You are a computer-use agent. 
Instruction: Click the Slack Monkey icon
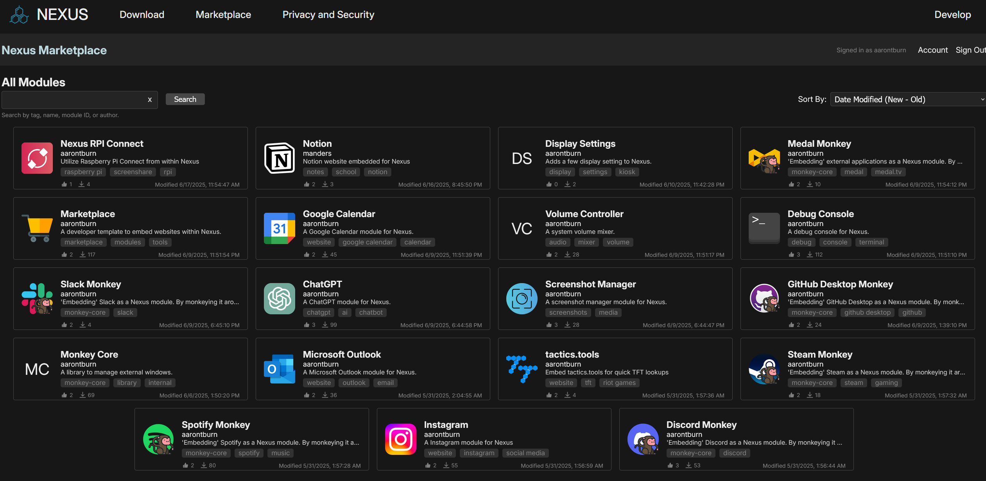tap(37, 299)
